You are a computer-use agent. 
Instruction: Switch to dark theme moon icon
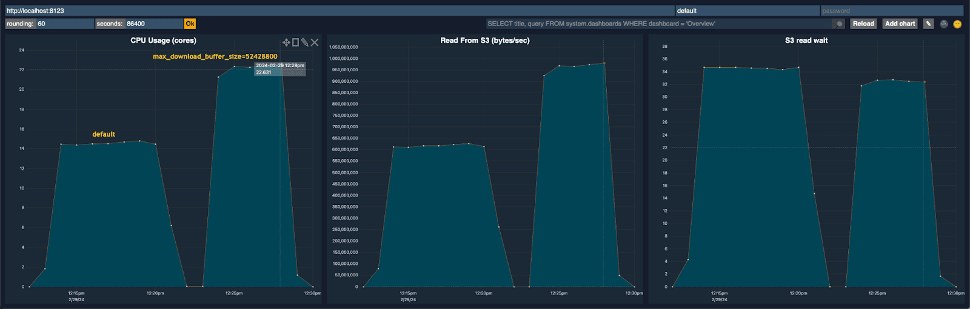(944, 24)
